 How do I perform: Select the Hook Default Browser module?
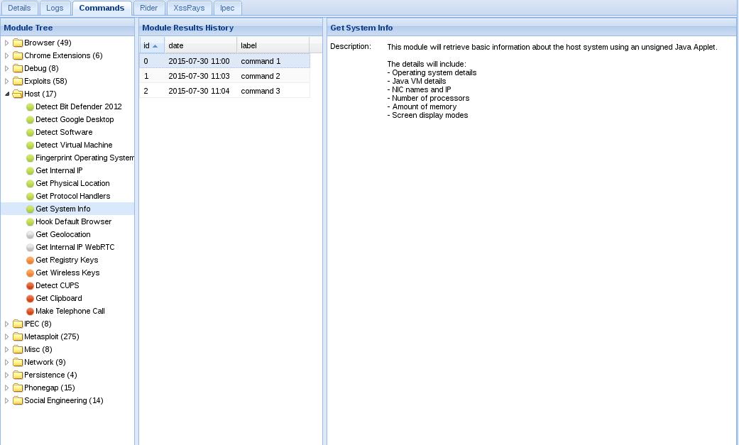tap(74, 221)
